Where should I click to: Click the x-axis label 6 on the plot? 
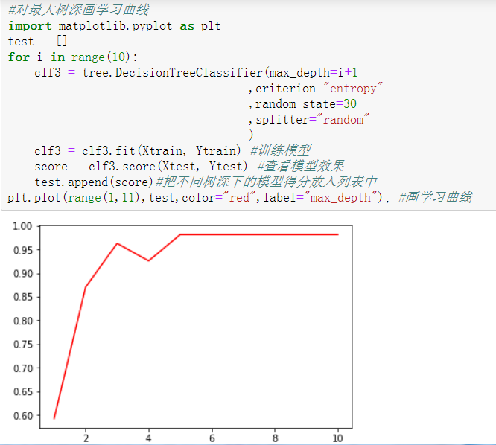pos(212,438)
